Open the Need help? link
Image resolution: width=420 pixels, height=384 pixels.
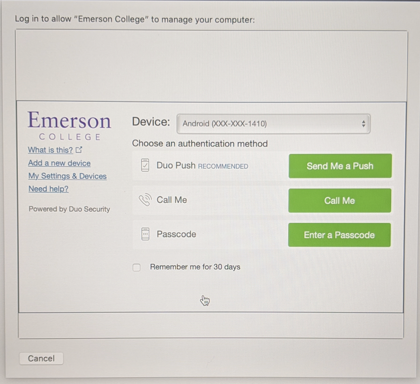[48, 189]
